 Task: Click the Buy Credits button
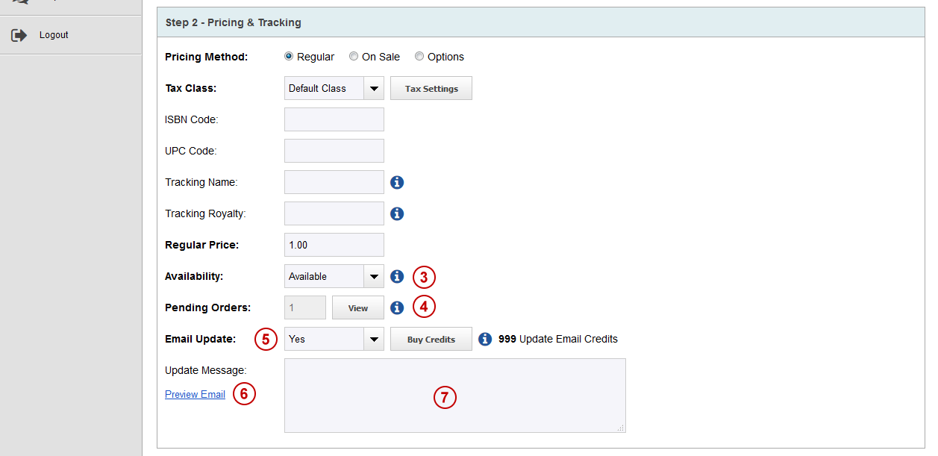pyautogui.click(x=431, y=339)
